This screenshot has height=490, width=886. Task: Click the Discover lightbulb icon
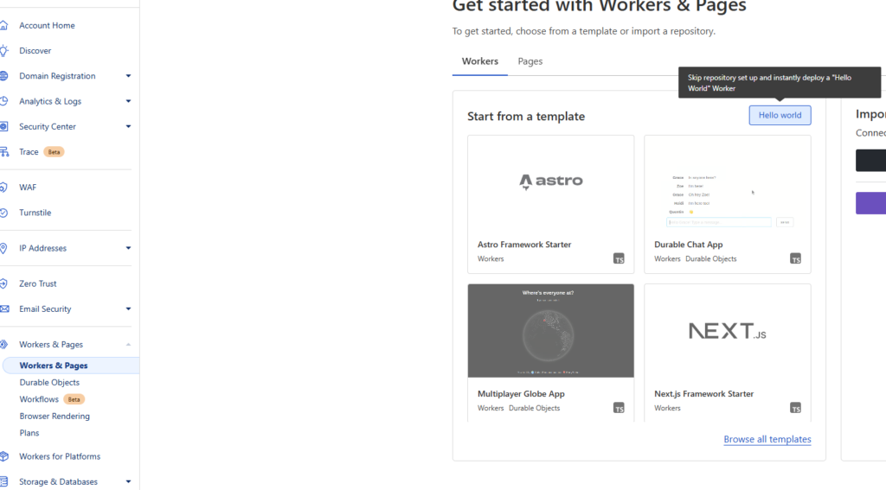4,51
